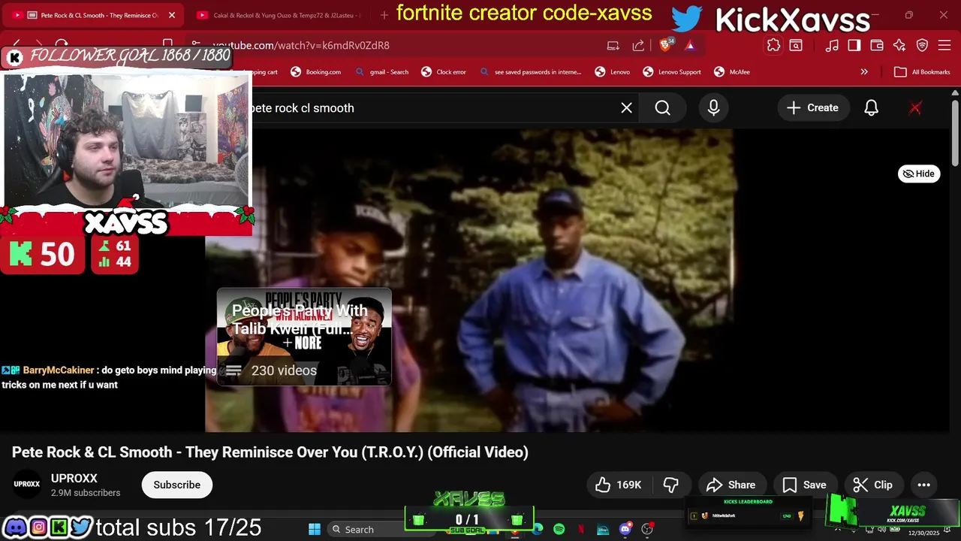Open Leo AI sparkle icon
The height and width of the screenshot is (541, 961).
(x=899, y=45)
